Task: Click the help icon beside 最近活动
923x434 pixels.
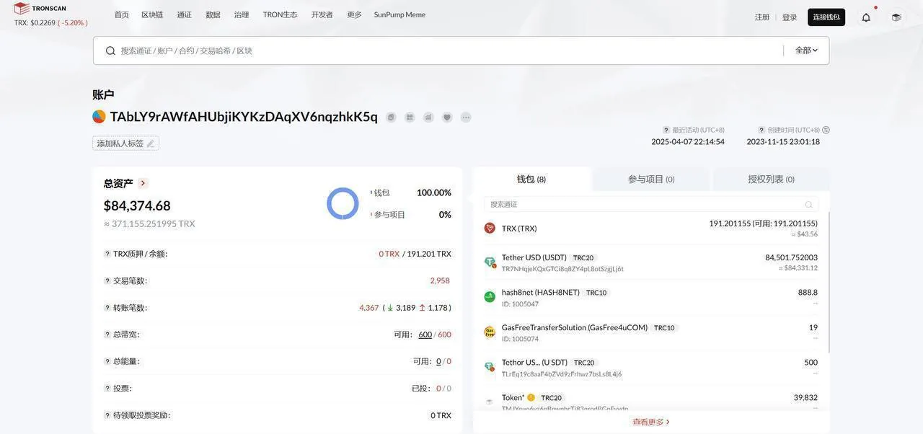Action: [x=666, y=130]
